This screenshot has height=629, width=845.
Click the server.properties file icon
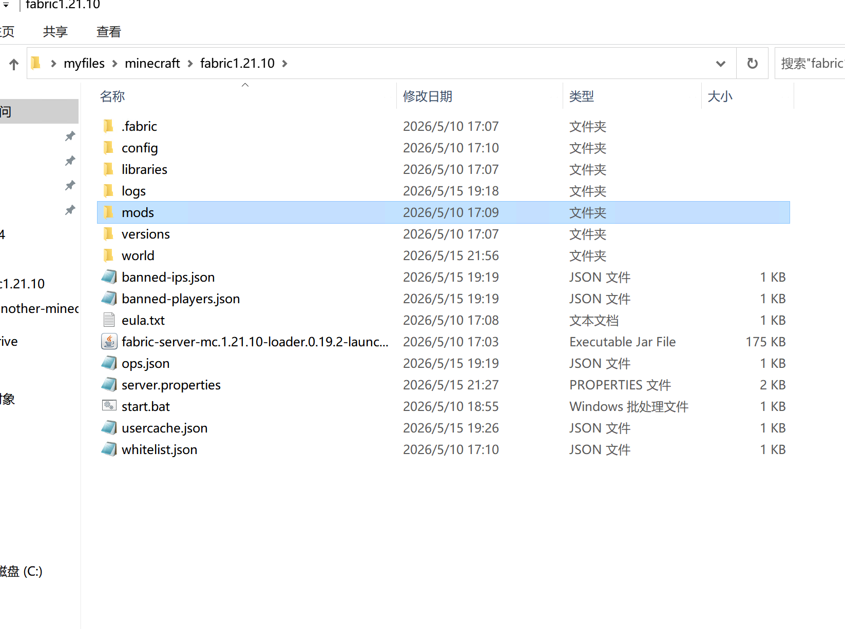[109, 385]
